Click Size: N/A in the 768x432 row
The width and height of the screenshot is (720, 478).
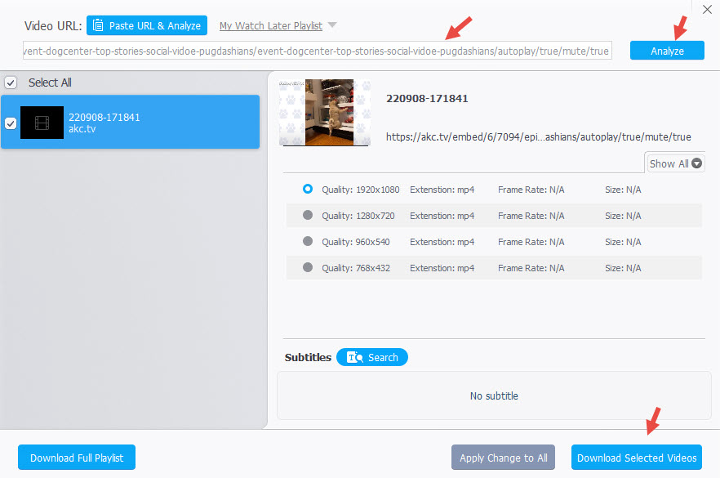click(x=623, y=268)
